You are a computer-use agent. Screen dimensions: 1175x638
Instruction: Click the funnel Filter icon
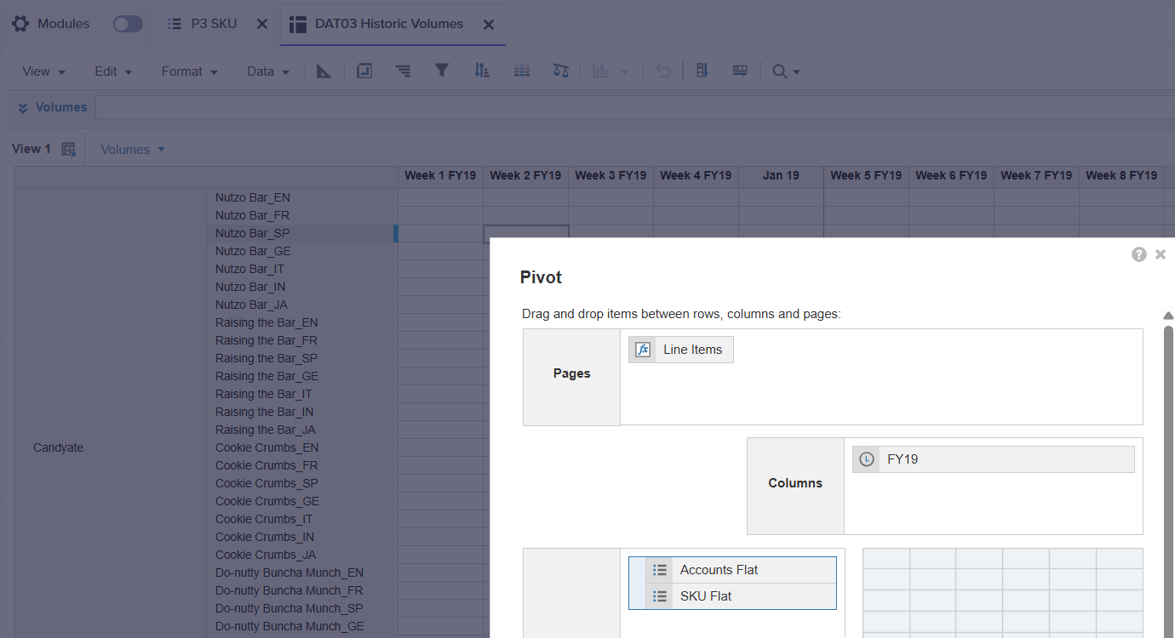pos(441,71)
